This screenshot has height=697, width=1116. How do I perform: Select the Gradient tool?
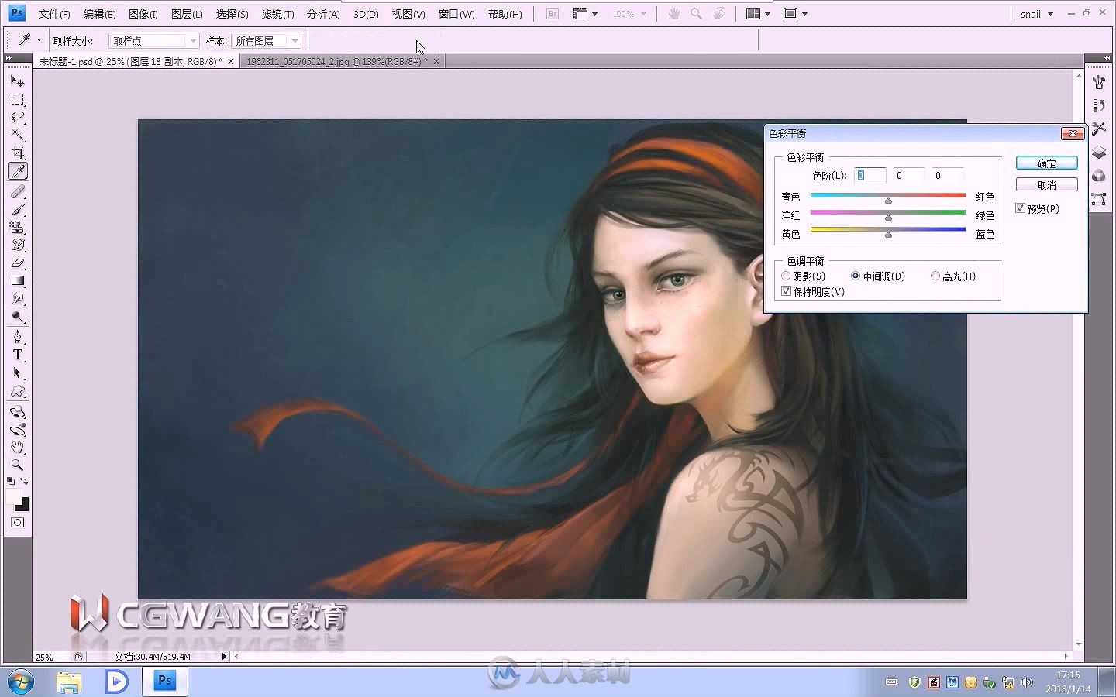(x=17, y=280)
